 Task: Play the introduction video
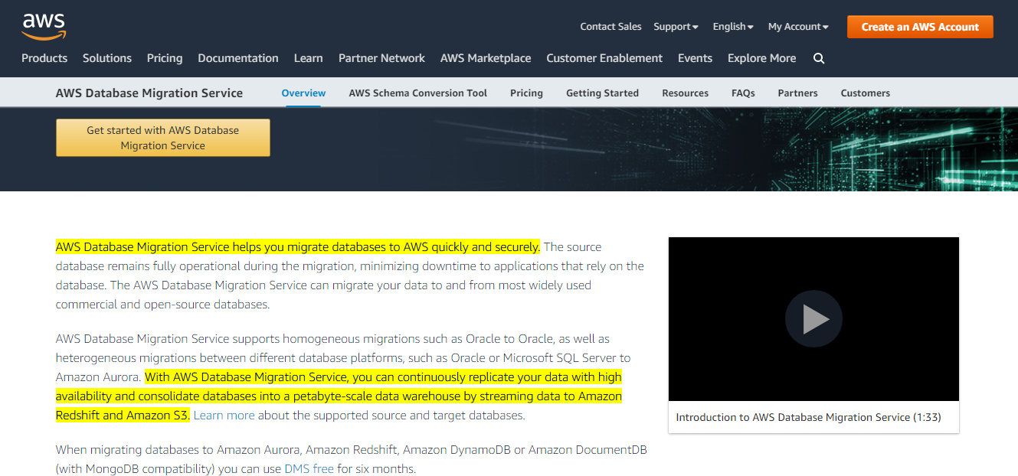(813, 319)
